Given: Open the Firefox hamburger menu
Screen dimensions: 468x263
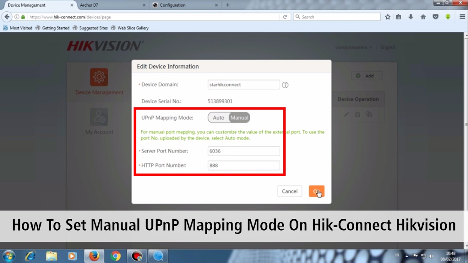Looking at the screenshot, I should pos(462,17).
